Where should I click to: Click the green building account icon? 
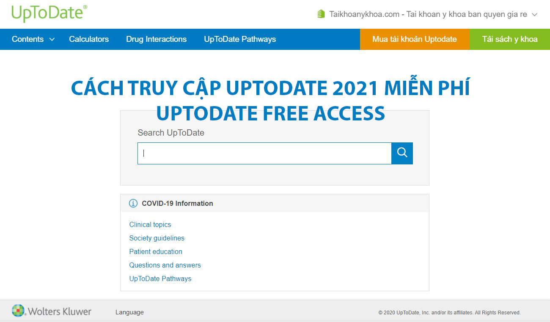(x=321, y=14)
